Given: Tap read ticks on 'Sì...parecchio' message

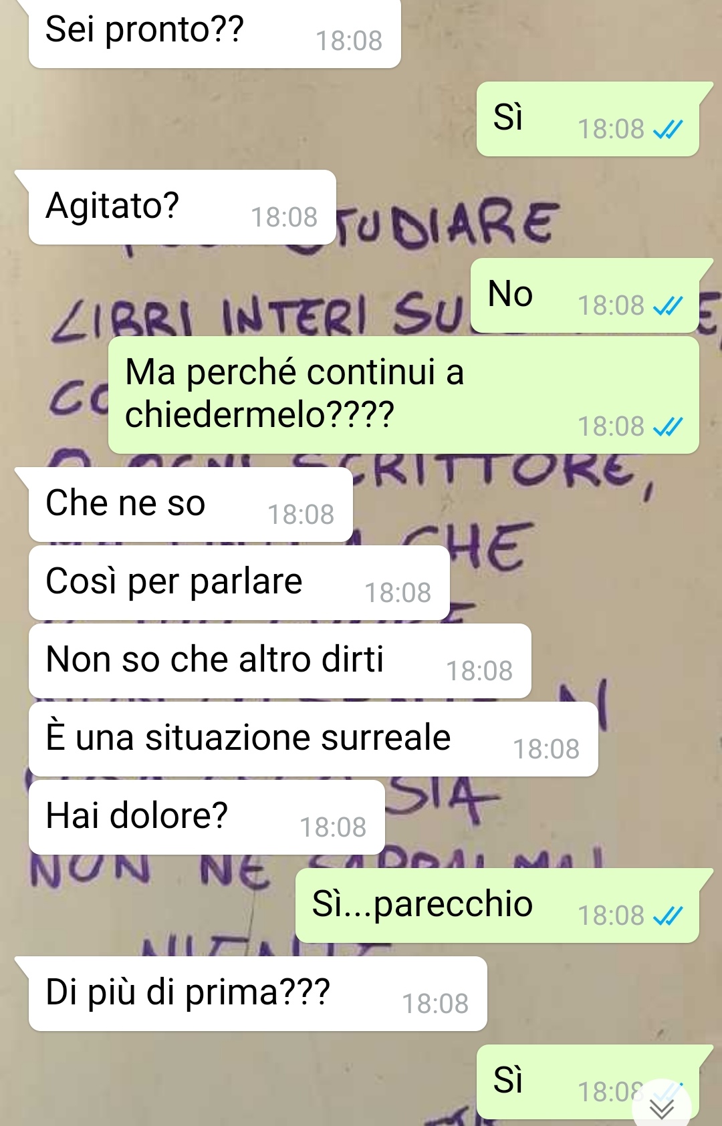Looking at the screenshot, I should (668, 916).
